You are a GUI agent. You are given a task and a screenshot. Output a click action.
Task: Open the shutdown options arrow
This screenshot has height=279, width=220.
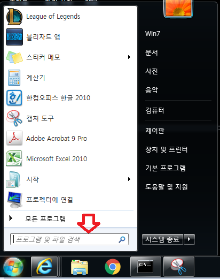(189, 239)
